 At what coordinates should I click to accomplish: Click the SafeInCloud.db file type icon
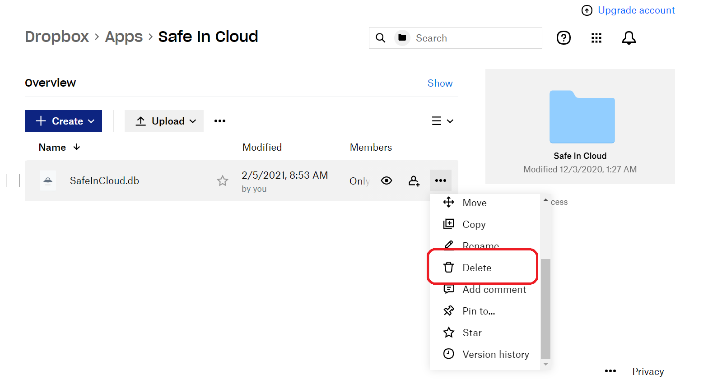coord(48,180)
